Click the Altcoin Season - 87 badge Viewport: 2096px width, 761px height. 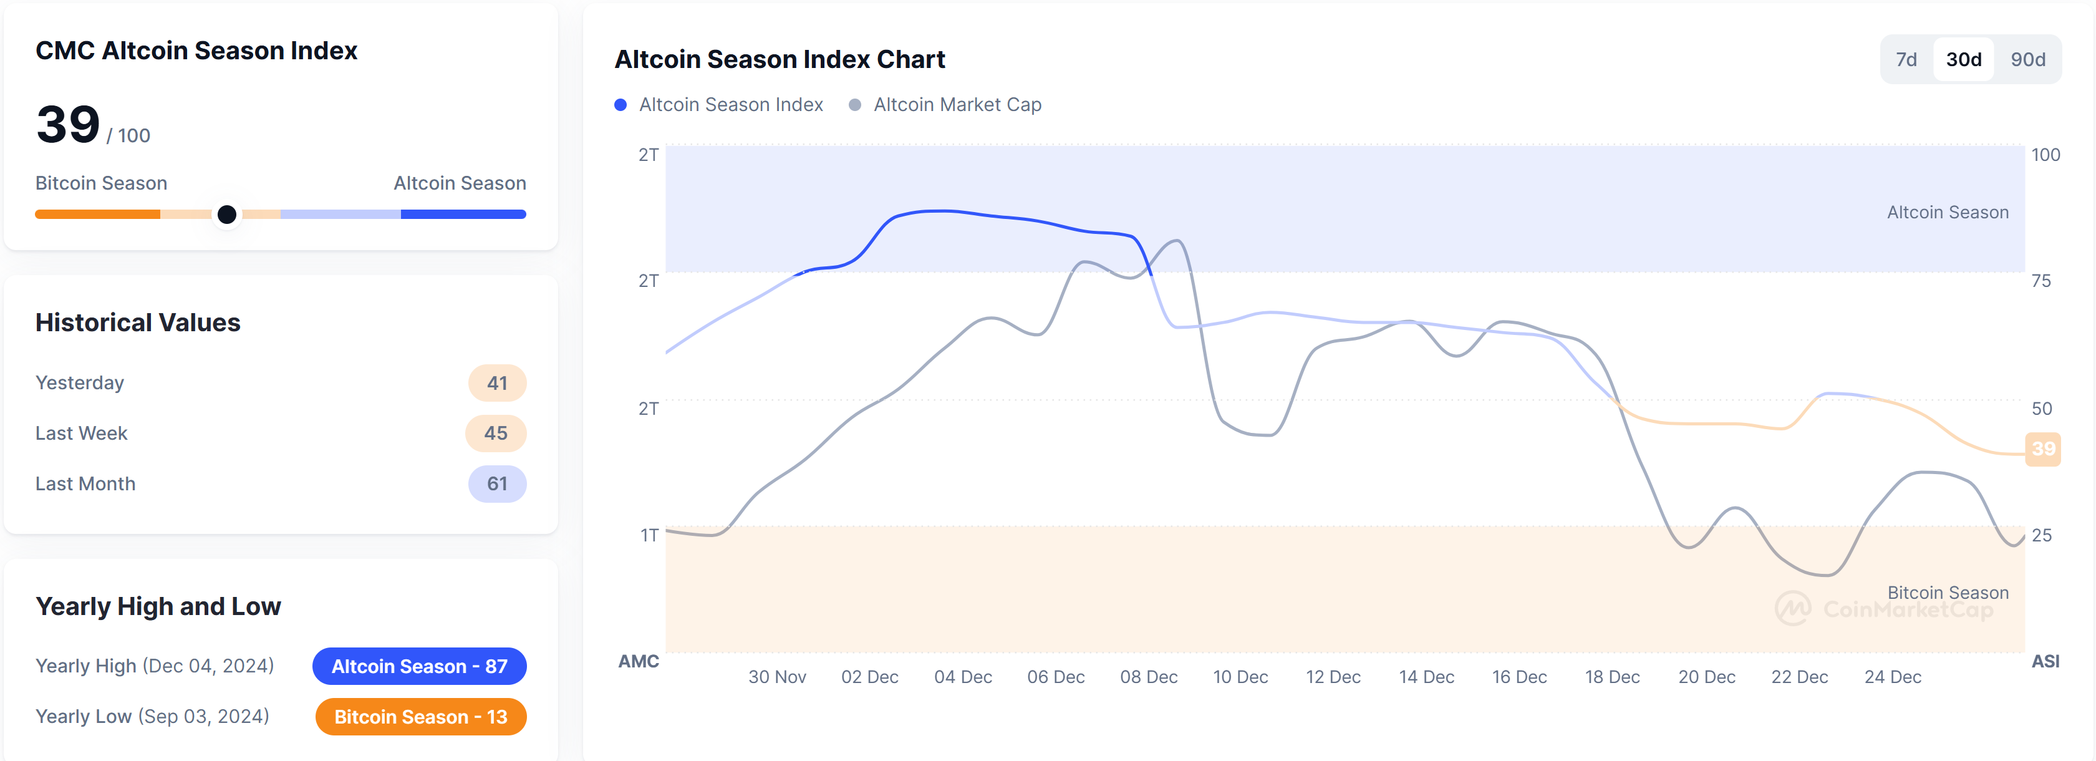(419, 667)
